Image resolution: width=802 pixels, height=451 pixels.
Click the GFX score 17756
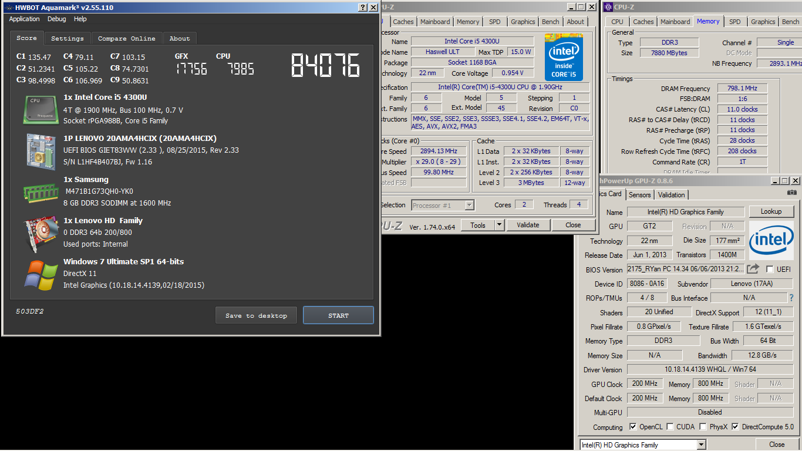(191, 69)
